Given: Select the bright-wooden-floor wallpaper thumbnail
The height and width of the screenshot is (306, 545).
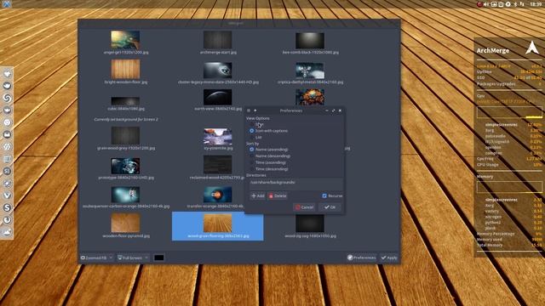Looking at the screenshot, I should pyautogui.click(x=125, y=69).
